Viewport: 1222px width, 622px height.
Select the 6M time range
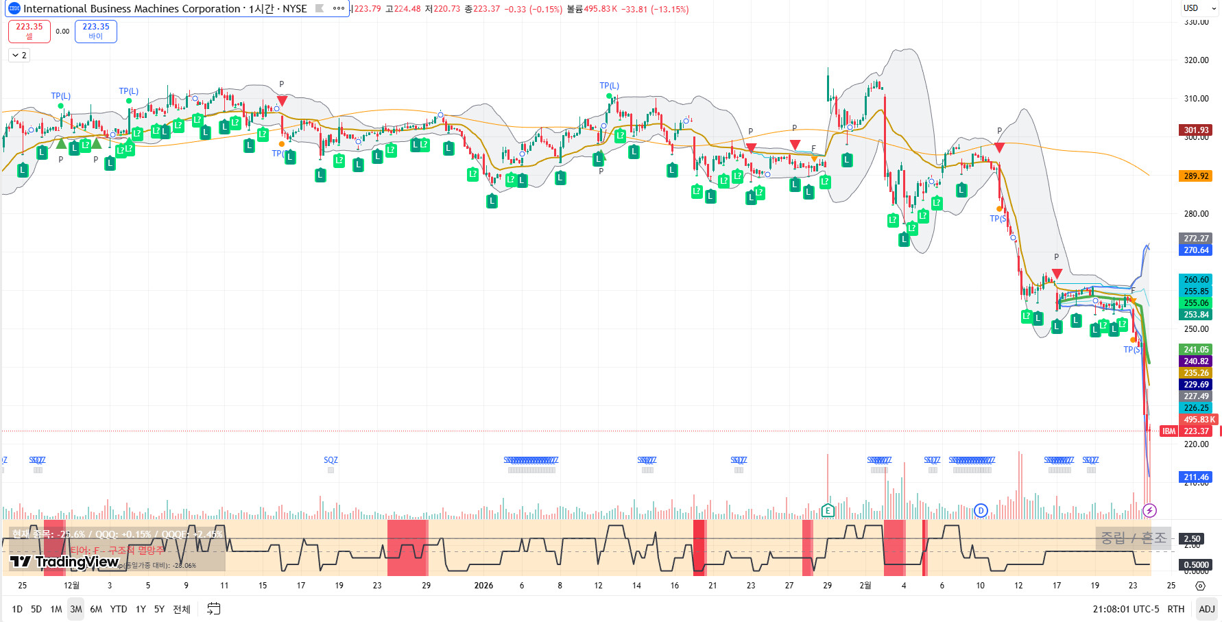pos(96,609)
